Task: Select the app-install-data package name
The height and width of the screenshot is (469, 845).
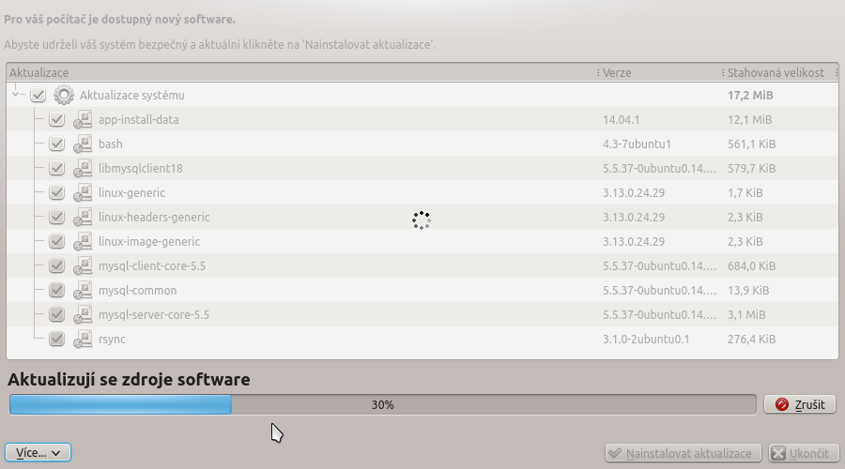Action: click(139, 119)
